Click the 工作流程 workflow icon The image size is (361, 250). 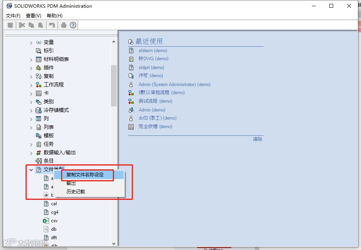(x=39, y=85)
